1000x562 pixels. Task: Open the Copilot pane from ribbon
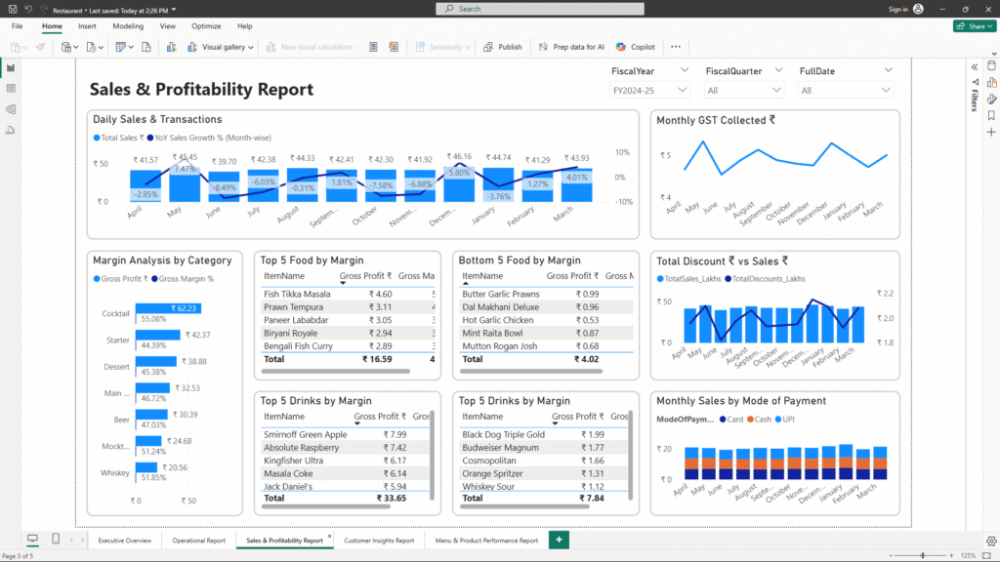tap(636, 47)
